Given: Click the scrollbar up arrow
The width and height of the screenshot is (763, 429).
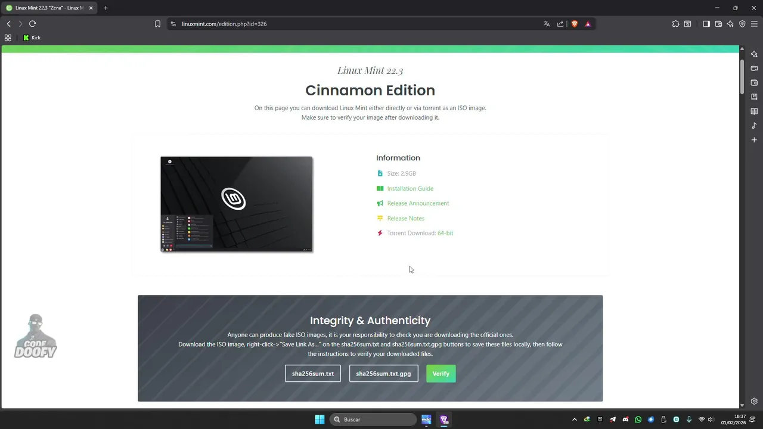Looking at the screenshot, I should tap(742, 48).
